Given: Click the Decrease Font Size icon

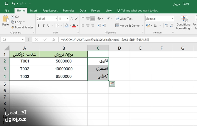Looking at the screenshot, I should (76, 19).
